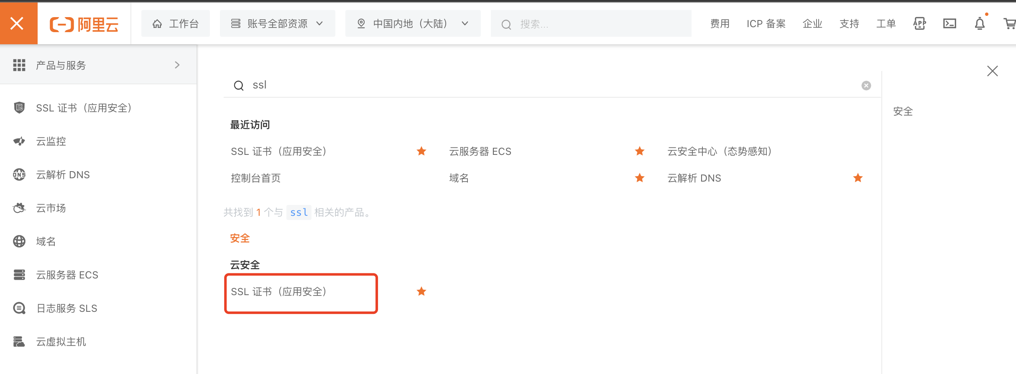Click the shield icon beside sidebar SSL 证书
Image resolution: width=1016 pixels, height=374 pixels.
pyautogui.click(x=19, y=108)
